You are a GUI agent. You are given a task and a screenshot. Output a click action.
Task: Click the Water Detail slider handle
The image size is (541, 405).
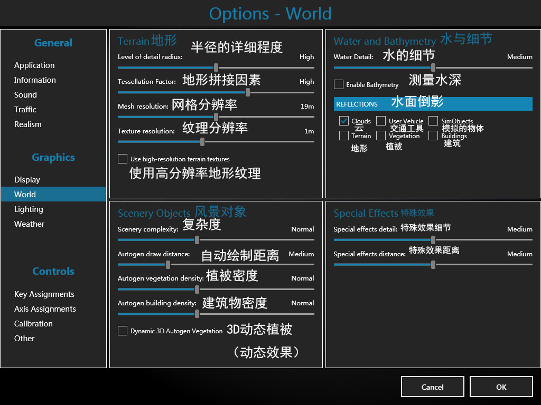pos(433,67)
